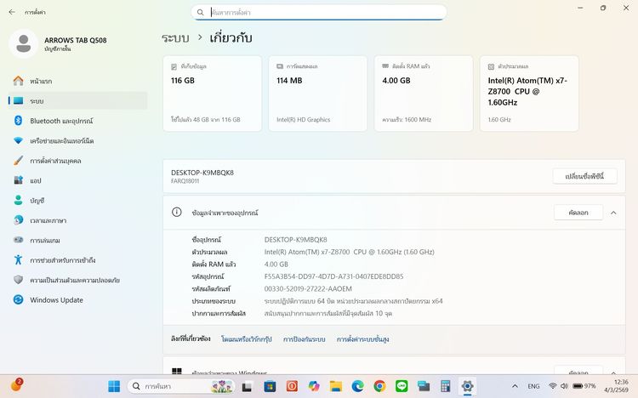Click the rename this PC (เปลี่ยนชื่อพีซีนี้) button

584,176
